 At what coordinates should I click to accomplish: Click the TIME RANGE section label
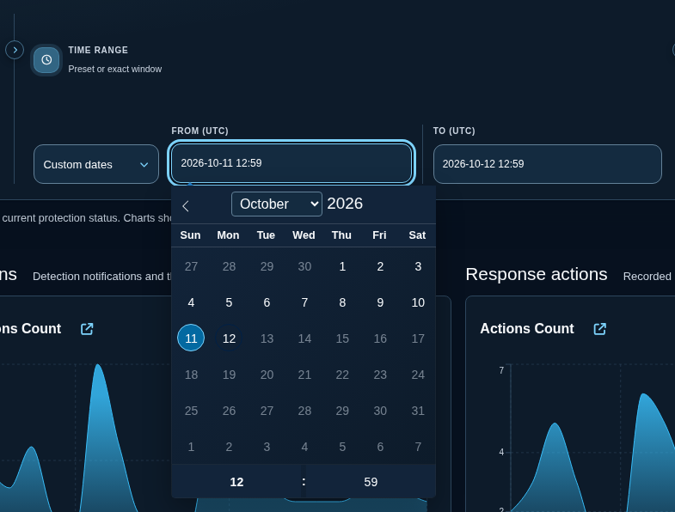98,50
